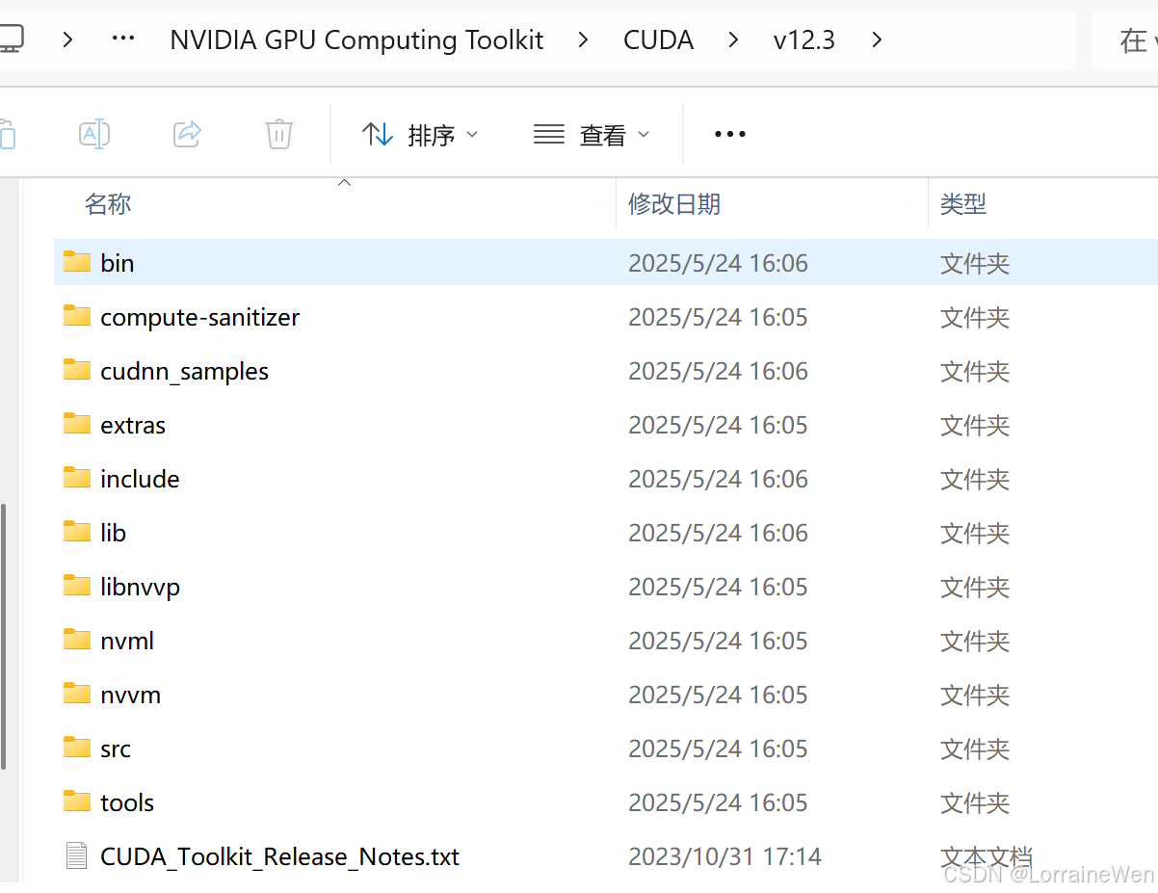Screen dimensions: 1158x893
Task: Click the lib folder icon
Action: [77, 532]
